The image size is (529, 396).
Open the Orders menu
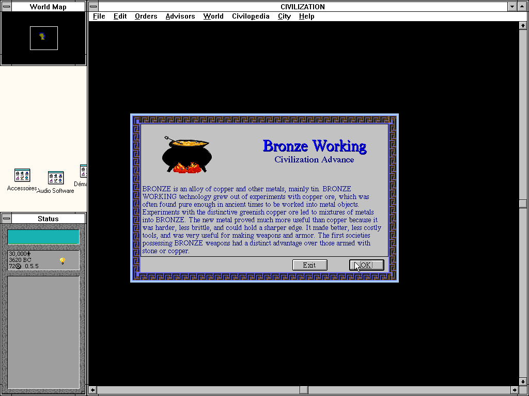click(x=146, y=16)
